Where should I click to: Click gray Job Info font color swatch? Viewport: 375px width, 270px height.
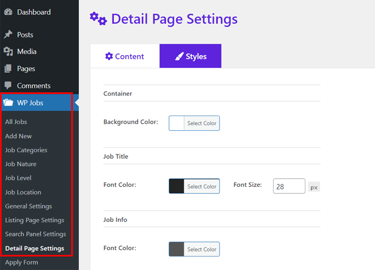[x=177, y=249]
